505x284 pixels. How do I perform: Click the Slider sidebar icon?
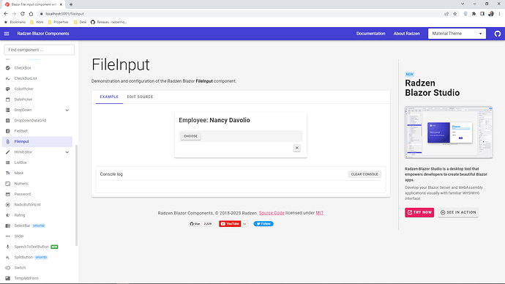(x=8, y=236)
